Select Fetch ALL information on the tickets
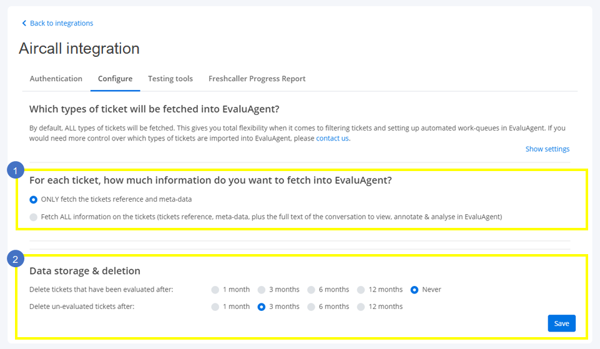 [x=33, y=217]
